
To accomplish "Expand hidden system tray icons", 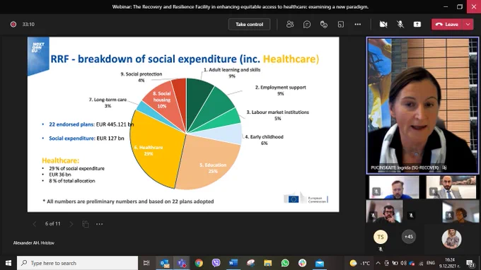I will [x=378, y=263].
